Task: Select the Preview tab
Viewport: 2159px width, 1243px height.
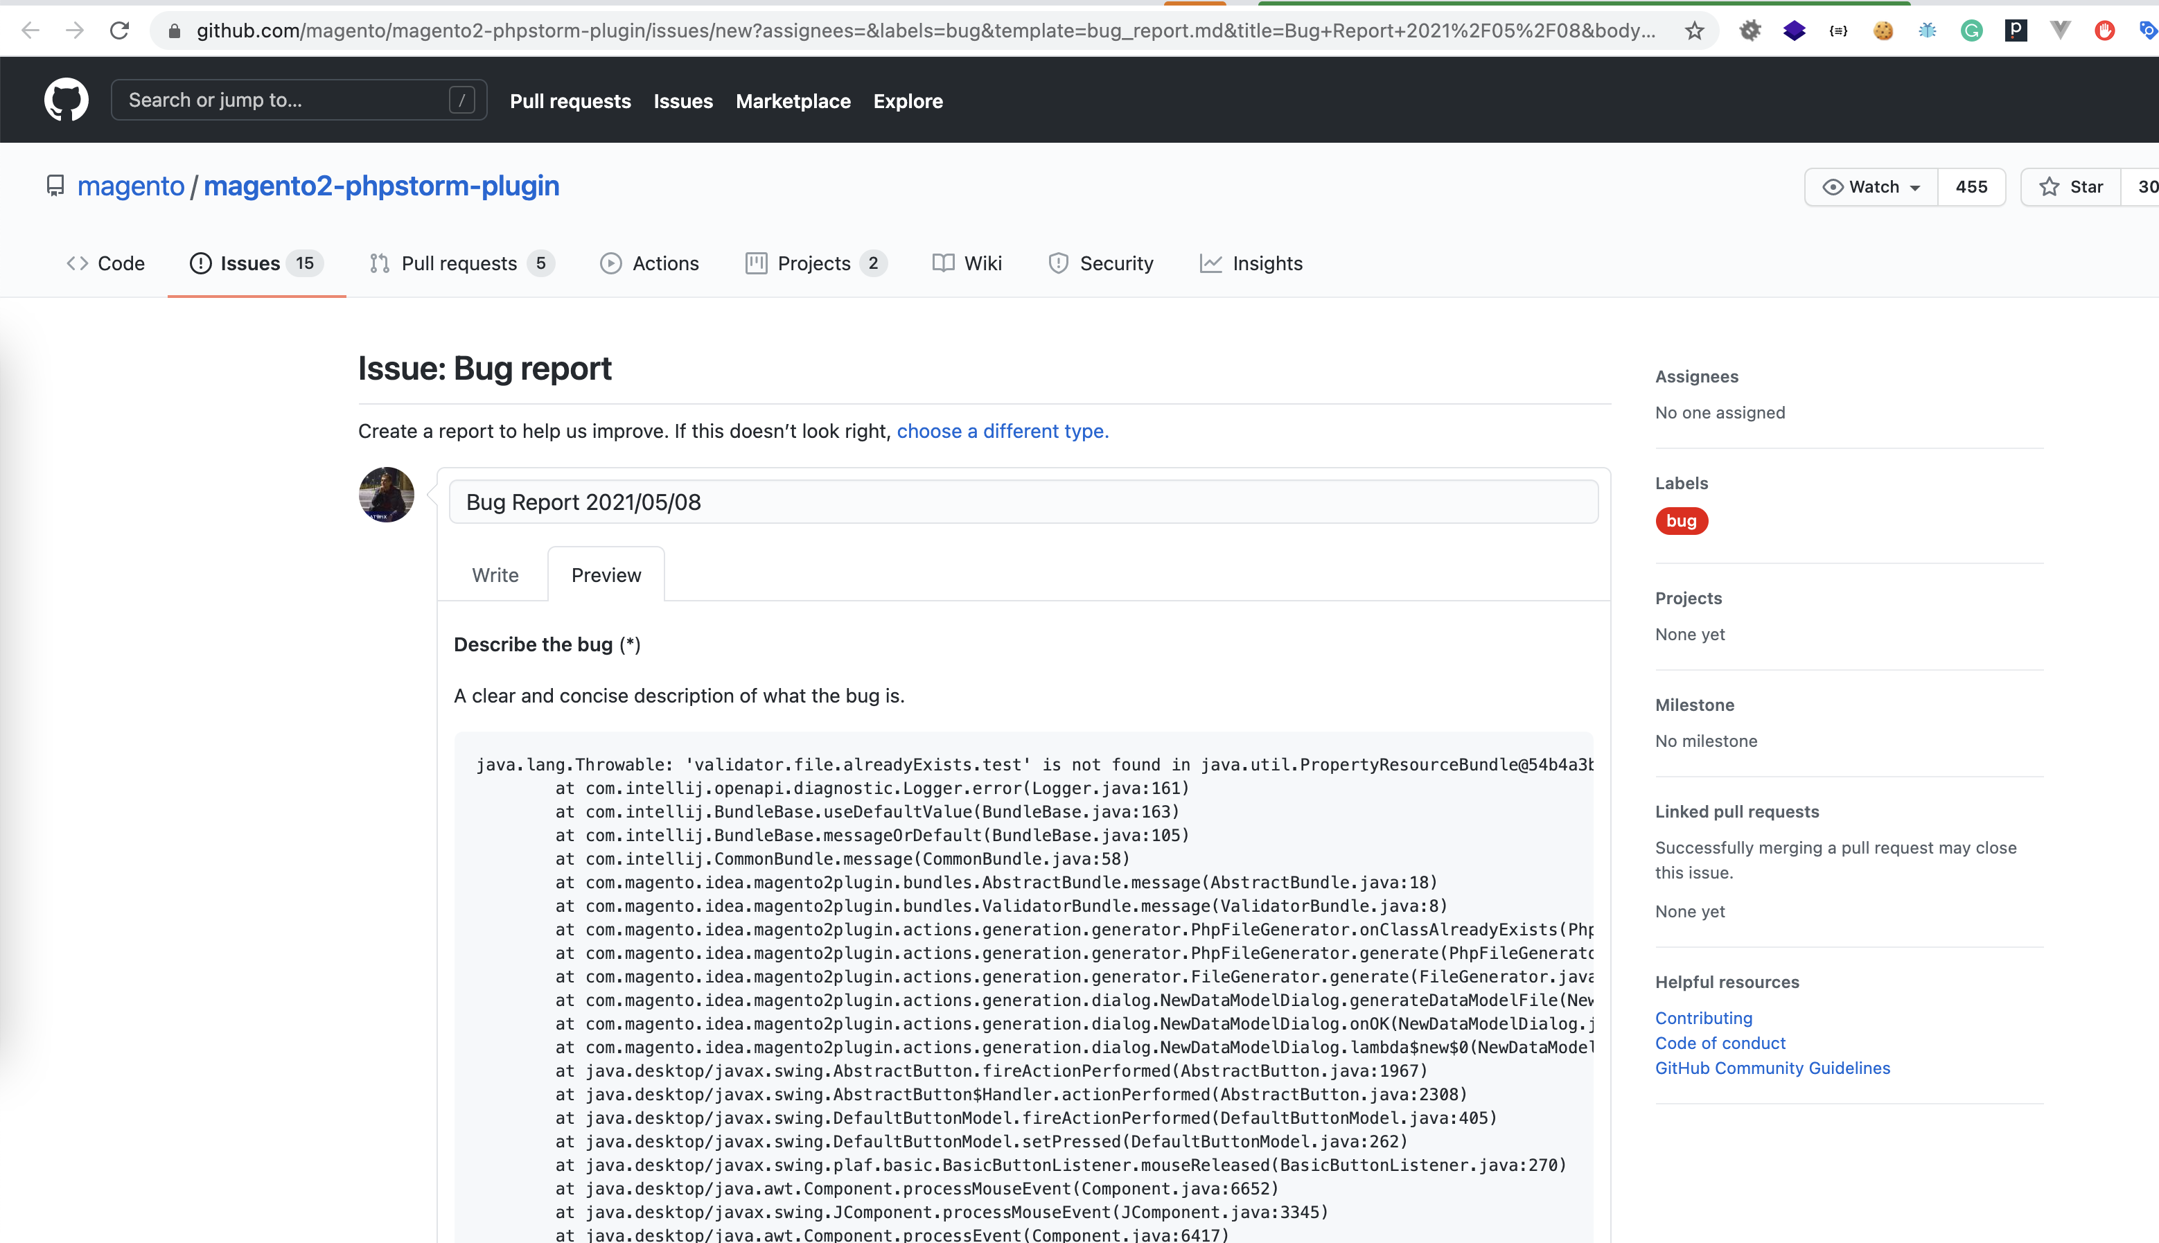Action: click(606, 575)
